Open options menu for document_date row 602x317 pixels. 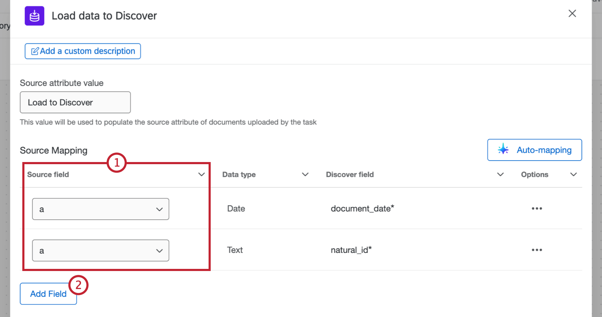(536, 208)
